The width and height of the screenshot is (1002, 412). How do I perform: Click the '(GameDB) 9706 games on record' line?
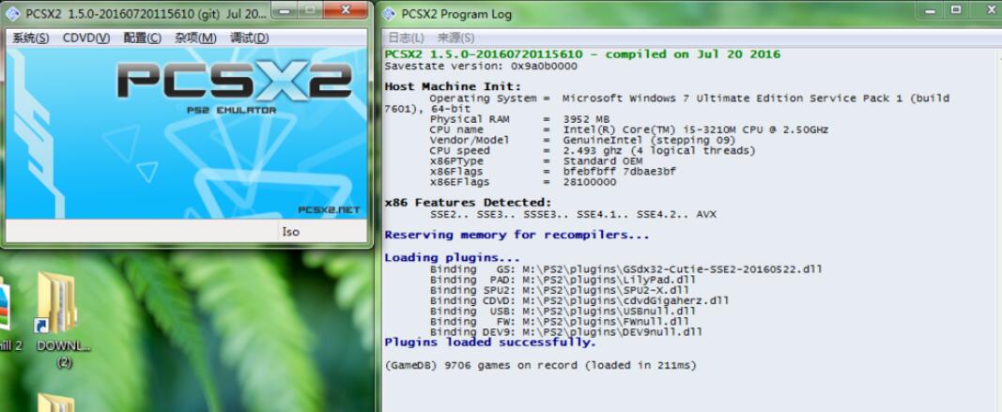[541, 365]
